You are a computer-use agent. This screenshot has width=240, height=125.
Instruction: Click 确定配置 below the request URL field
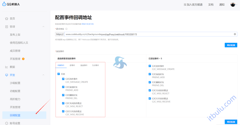231,45
